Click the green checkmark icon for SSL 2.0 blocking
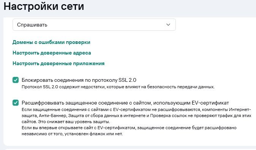256x150 pixels. tap(16, 80)
